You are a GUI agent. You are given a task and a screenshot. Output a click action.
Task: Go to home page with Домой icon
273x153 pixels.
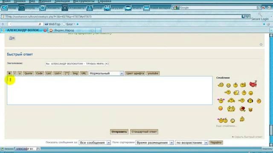[90, 8]
